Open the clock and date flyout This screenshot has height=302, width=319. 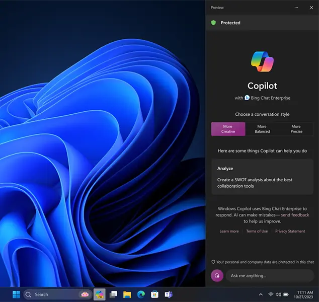click(x=305, y=294)
